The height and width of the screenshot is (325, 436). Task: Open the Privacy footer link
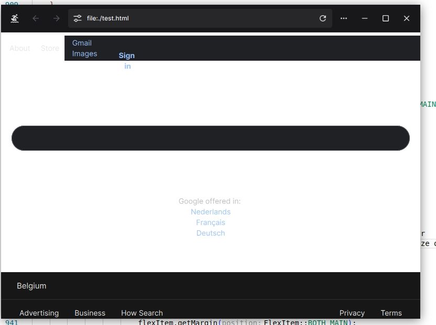tap(352, 313)
